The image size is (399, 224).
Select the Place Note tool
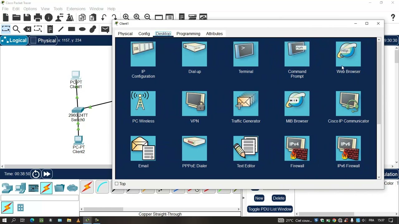click(50, 29)
